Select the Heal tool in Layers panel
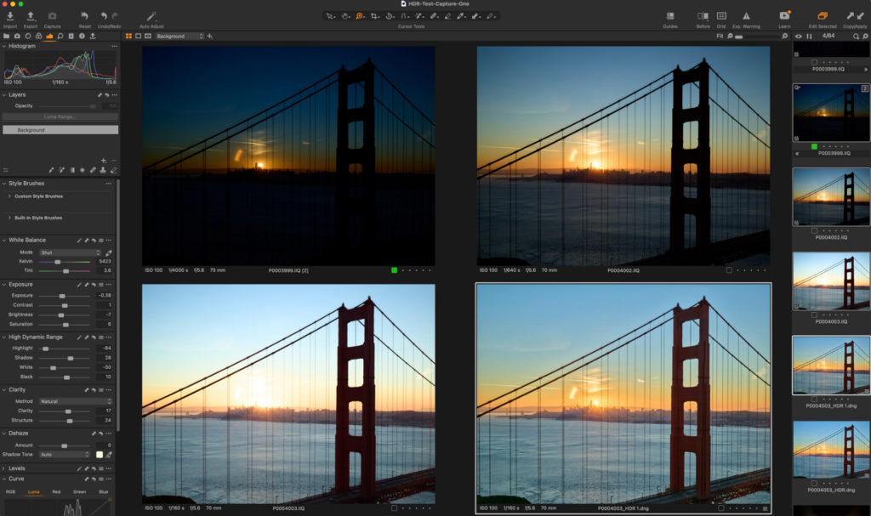The image size is (871, 516). tap(93, 170)
